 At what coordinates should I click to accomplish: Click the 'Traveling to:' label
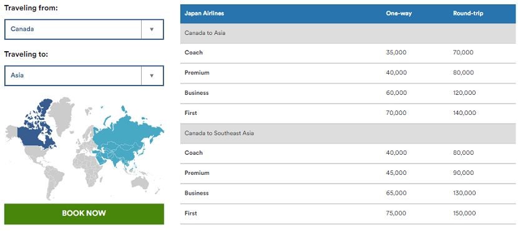(26, 54)
